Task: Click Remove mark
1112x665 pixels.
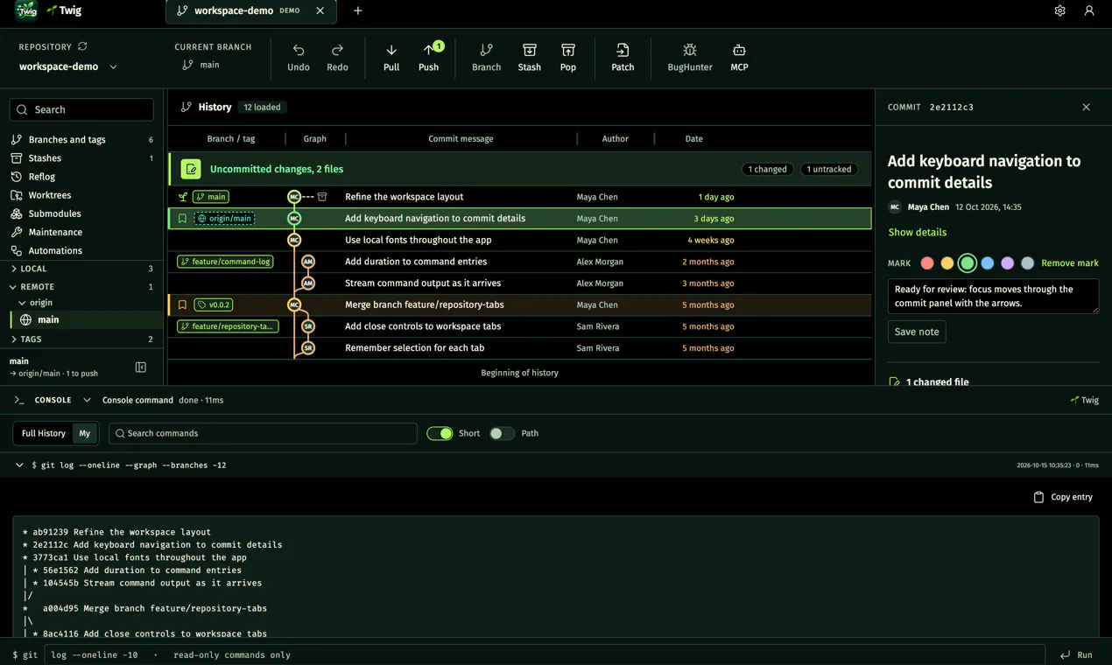Action: [x=1070, y=263]
